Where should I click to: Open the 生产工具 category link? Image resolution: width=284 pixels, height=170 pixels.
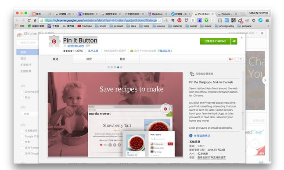(93, 51)
